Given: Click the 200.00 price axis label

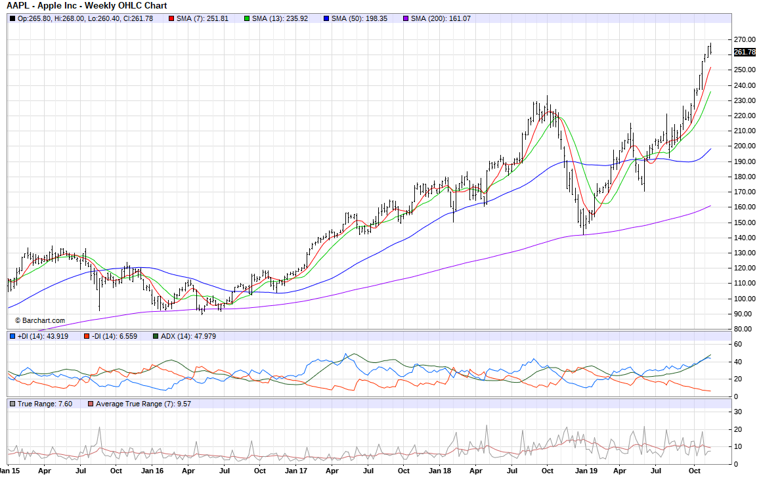Looking at the screenshot, I should click(744, 146).
